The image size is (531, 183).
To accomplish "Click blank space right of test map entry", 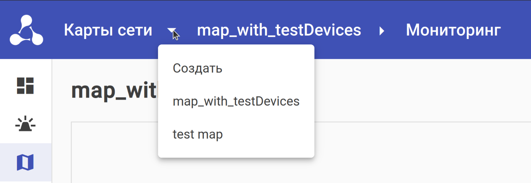I will pyautogui.click(x=270, y=135).
